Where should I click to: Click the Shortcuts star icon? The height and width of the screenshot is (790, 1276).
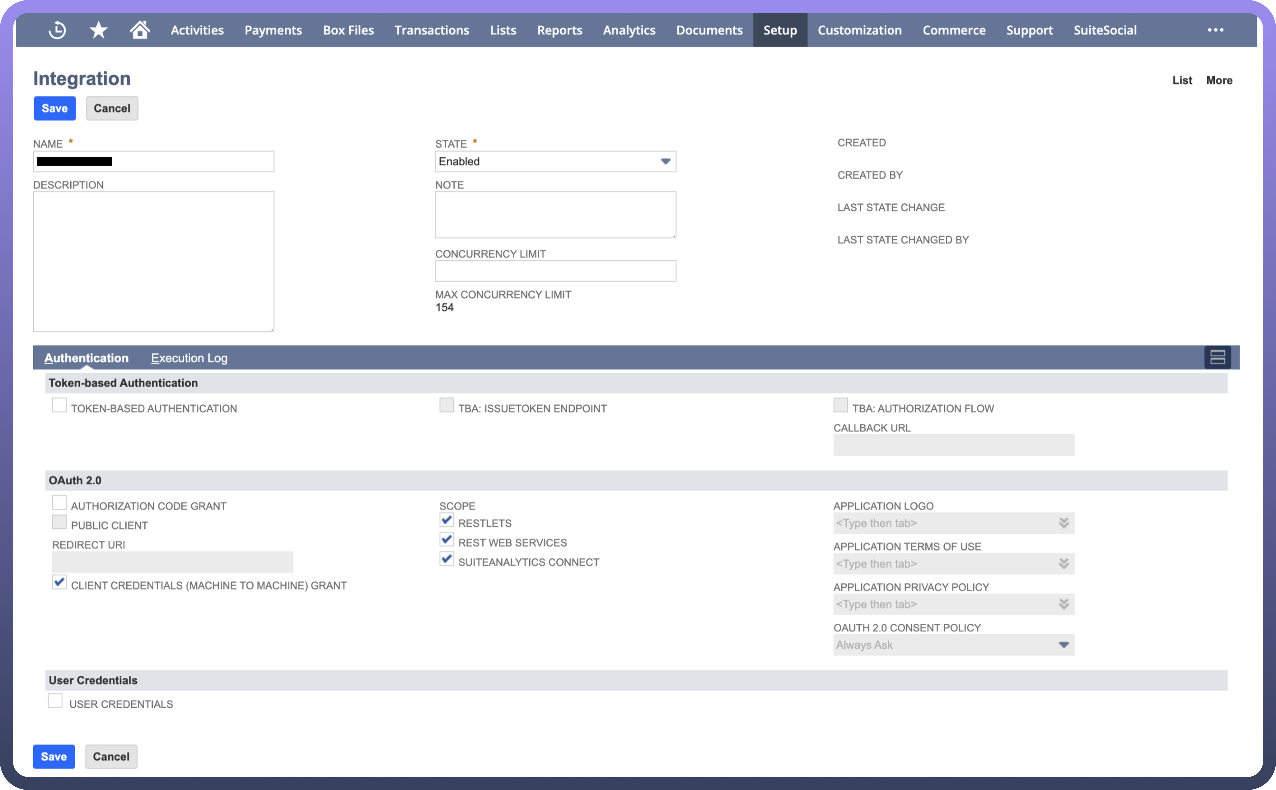(x=98, y=30)
